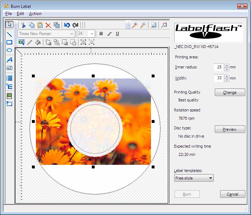This screenshot has width=251, height=215.
Task: Paste from clipboard icon
Action: click(40, 25)
